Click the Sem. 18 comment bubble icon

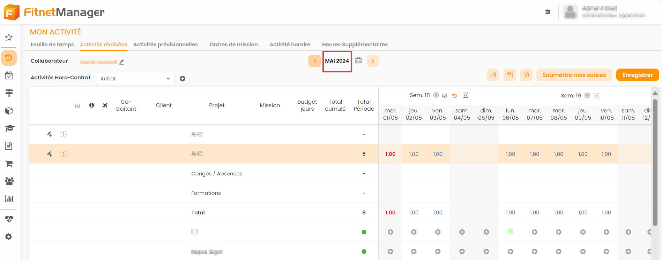pos(445,96)
